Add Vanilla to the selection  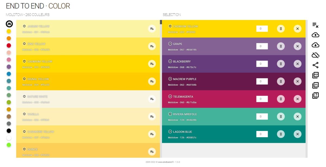pos(152,117)
